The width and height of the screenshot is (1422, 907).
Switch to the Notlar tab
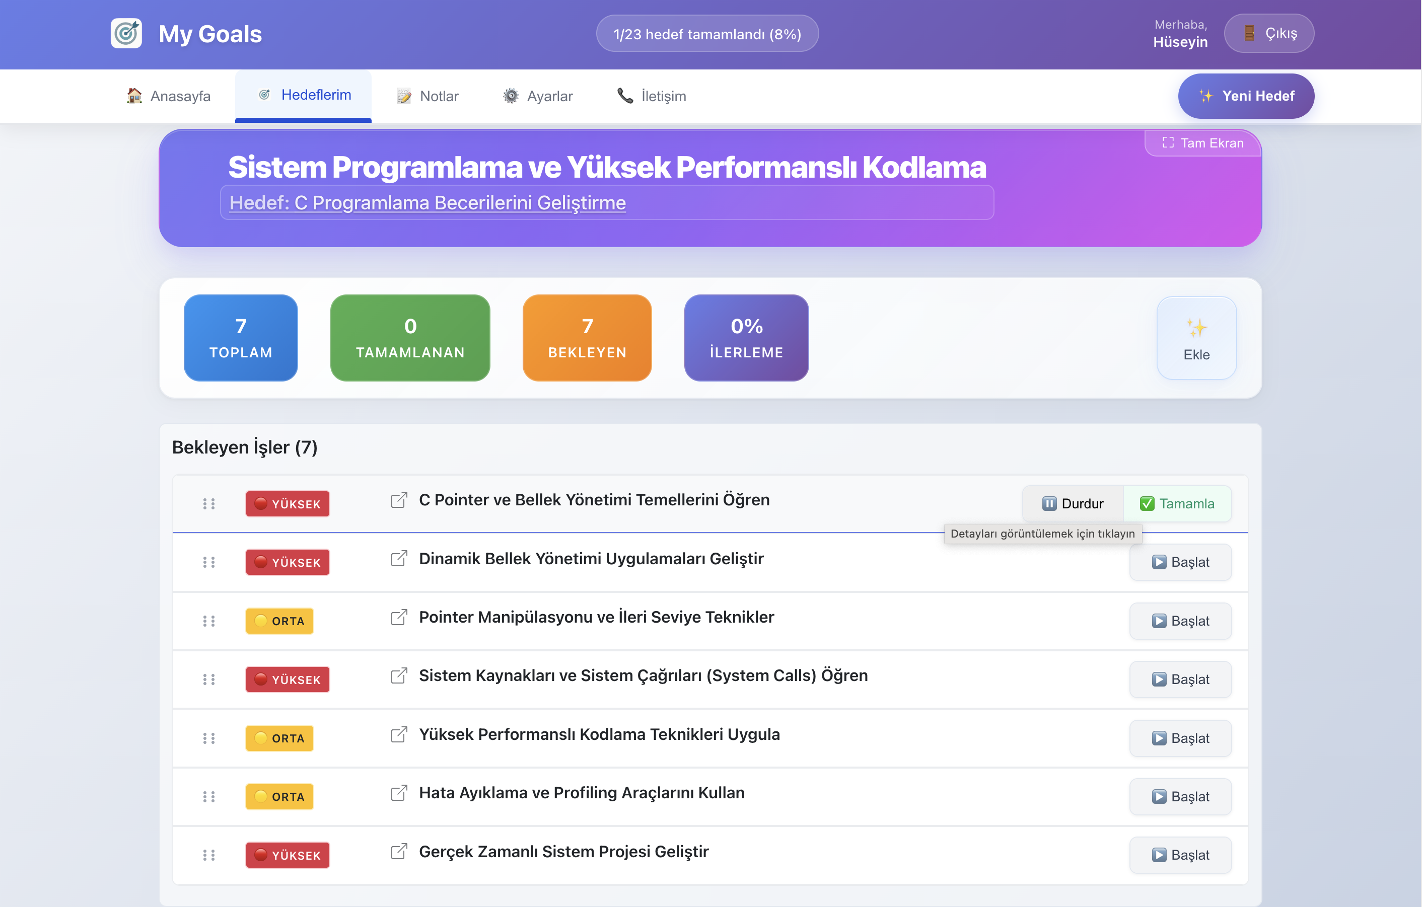tap(428, 96)
